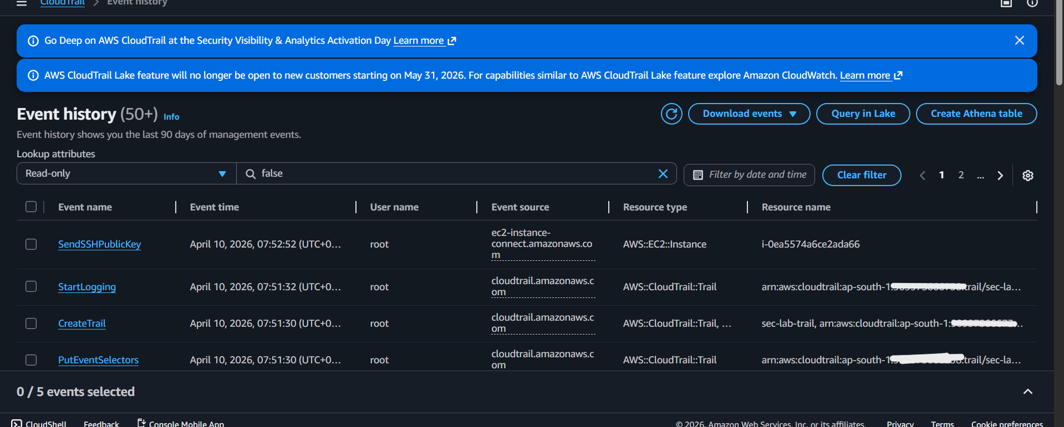Open the Terms footer link
The image size is (1064, 427).
tap(942, 424)
